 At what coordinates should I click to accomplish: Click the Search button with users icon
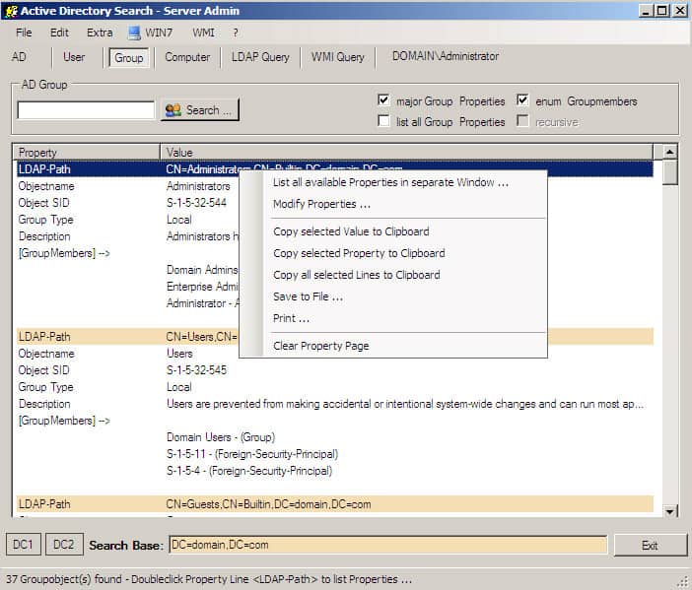[x=200, y=110]
